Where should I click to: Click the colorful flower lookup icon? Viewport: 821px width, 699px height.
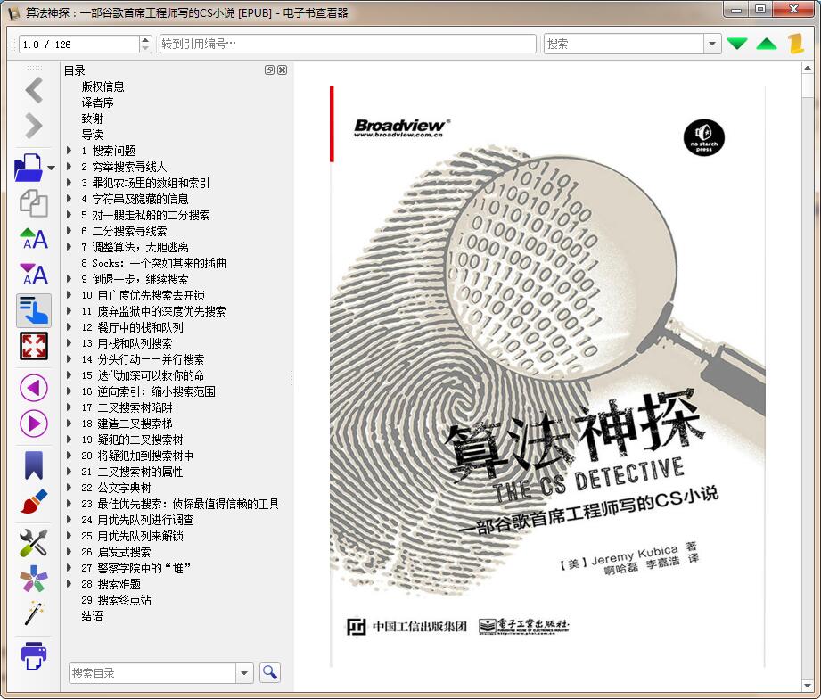coord(34,578)
